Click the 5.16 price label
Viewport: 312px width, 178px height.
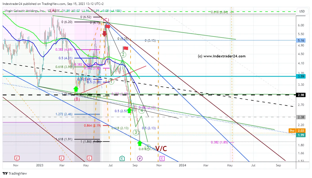pyautogui.click(x=301, y=40)
